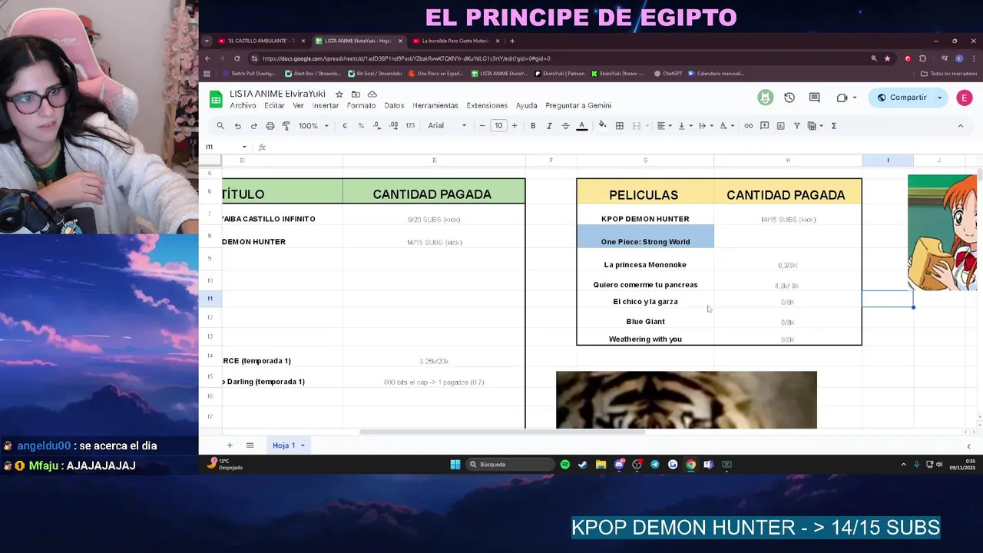This screenshot has height=553, width=983.
Task: Redo the last undone action
Action: 253,126
